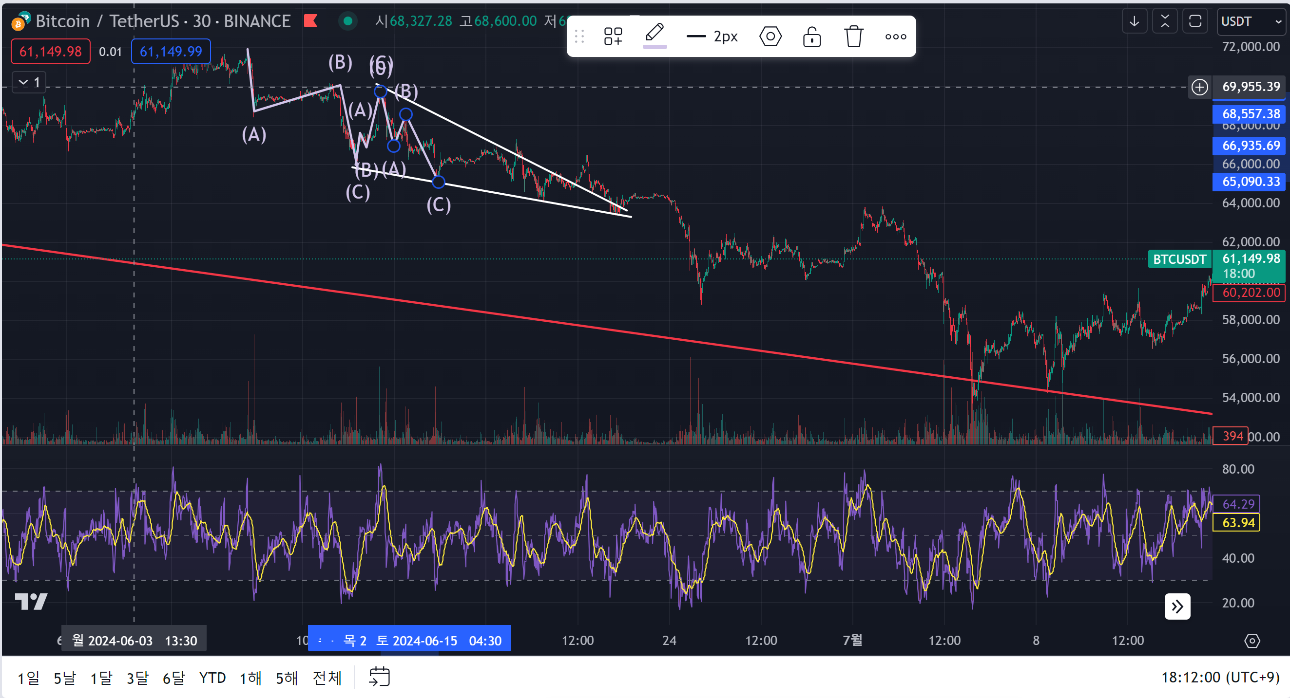Click the 72,000.00 price axis label
Image resolution: width=1290 pixels, height=698 pixels.
(1251, 47)
